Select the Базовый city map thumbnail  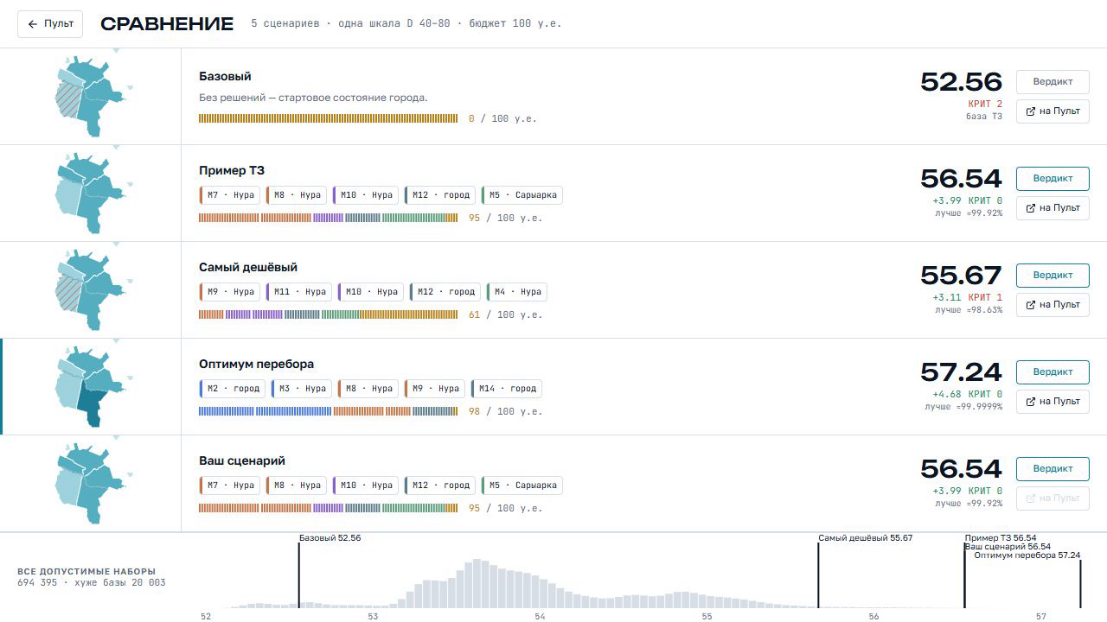tap(90, 97)
